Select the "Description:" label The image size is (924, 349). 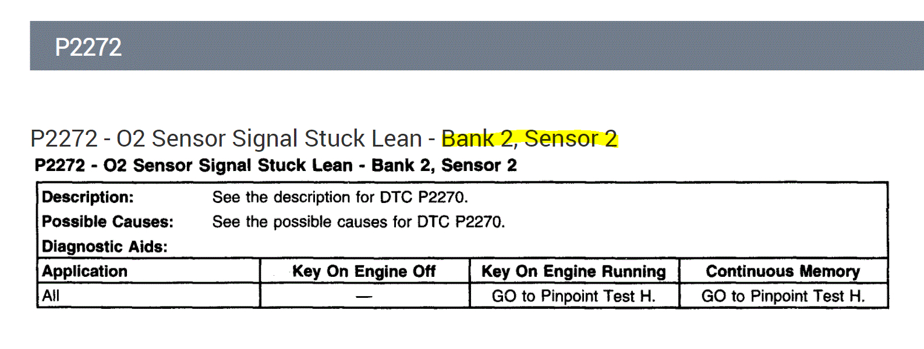[88, 197]
